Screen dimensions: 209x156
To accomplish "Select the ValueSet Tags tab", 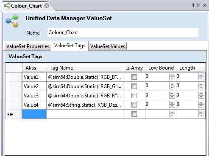I will point(70,46).
